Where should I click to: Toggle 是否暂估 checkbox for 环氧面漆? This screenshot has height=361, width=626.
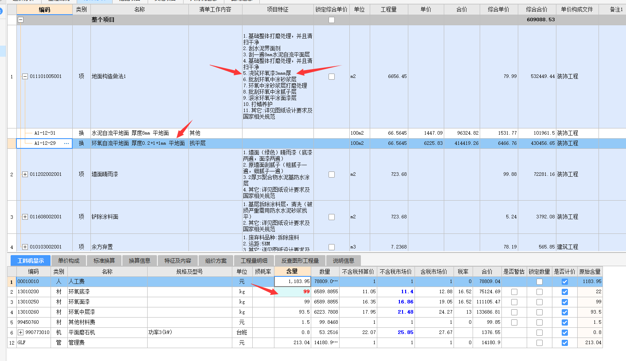[x=514, y=302]
